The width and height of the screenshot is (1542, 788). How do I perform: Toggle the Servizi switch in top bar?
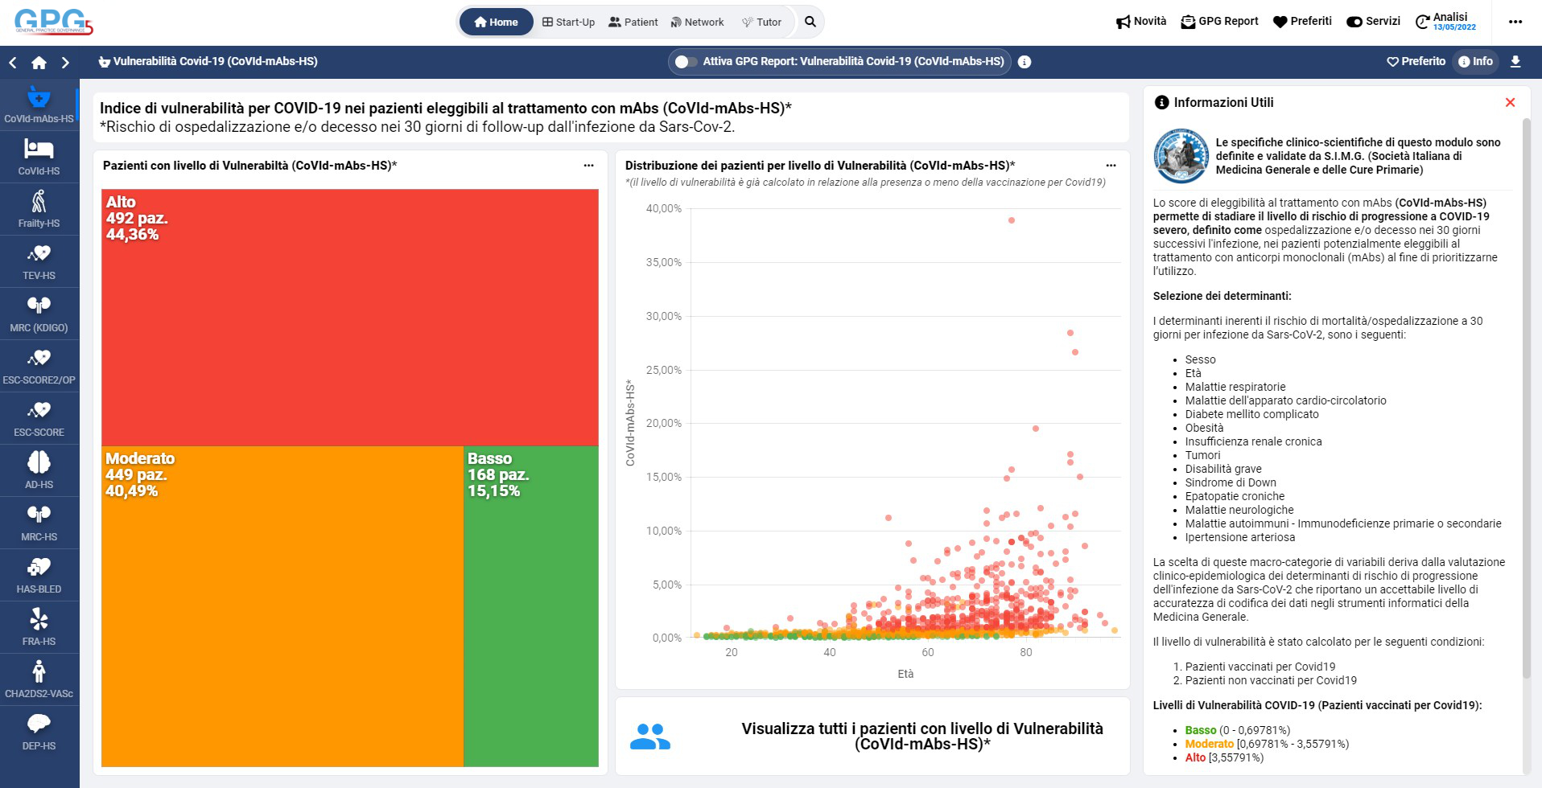1354,22
